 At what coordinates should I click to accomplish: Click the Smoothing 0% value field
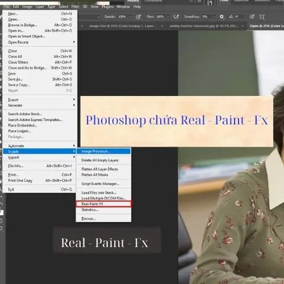pyautogui.click(x=206, y=17)
